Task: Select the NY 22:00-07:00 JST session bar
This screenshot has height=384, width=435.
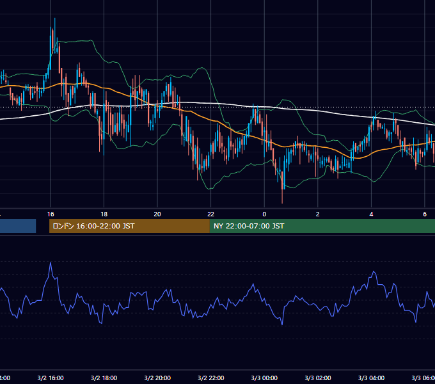Action: pyautogui.click(x=322, y=226)
